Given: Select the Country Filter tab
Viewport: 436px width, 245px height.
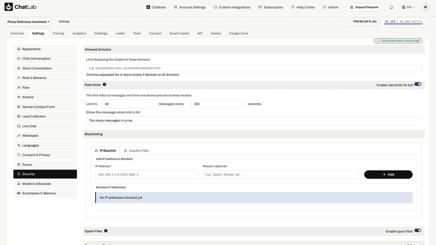Looking at the screenshot, I should [137, 151].
